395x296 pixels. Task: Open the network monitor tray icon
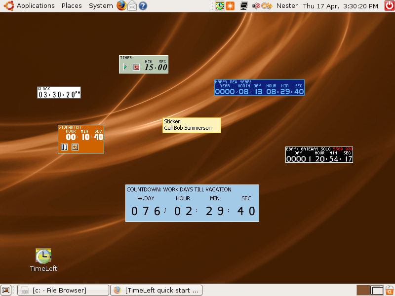tap(243, 6)
